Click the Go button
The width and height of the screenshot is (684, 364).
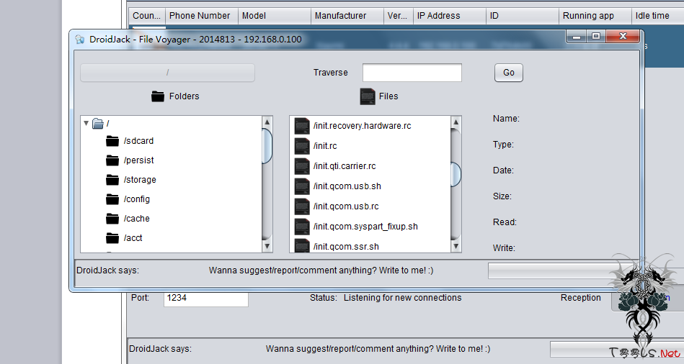pyautogui.click(x=509, y=73)
